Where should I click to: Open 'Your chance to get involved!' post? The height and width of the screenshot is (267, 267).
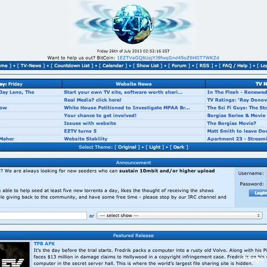click(100, 115)
